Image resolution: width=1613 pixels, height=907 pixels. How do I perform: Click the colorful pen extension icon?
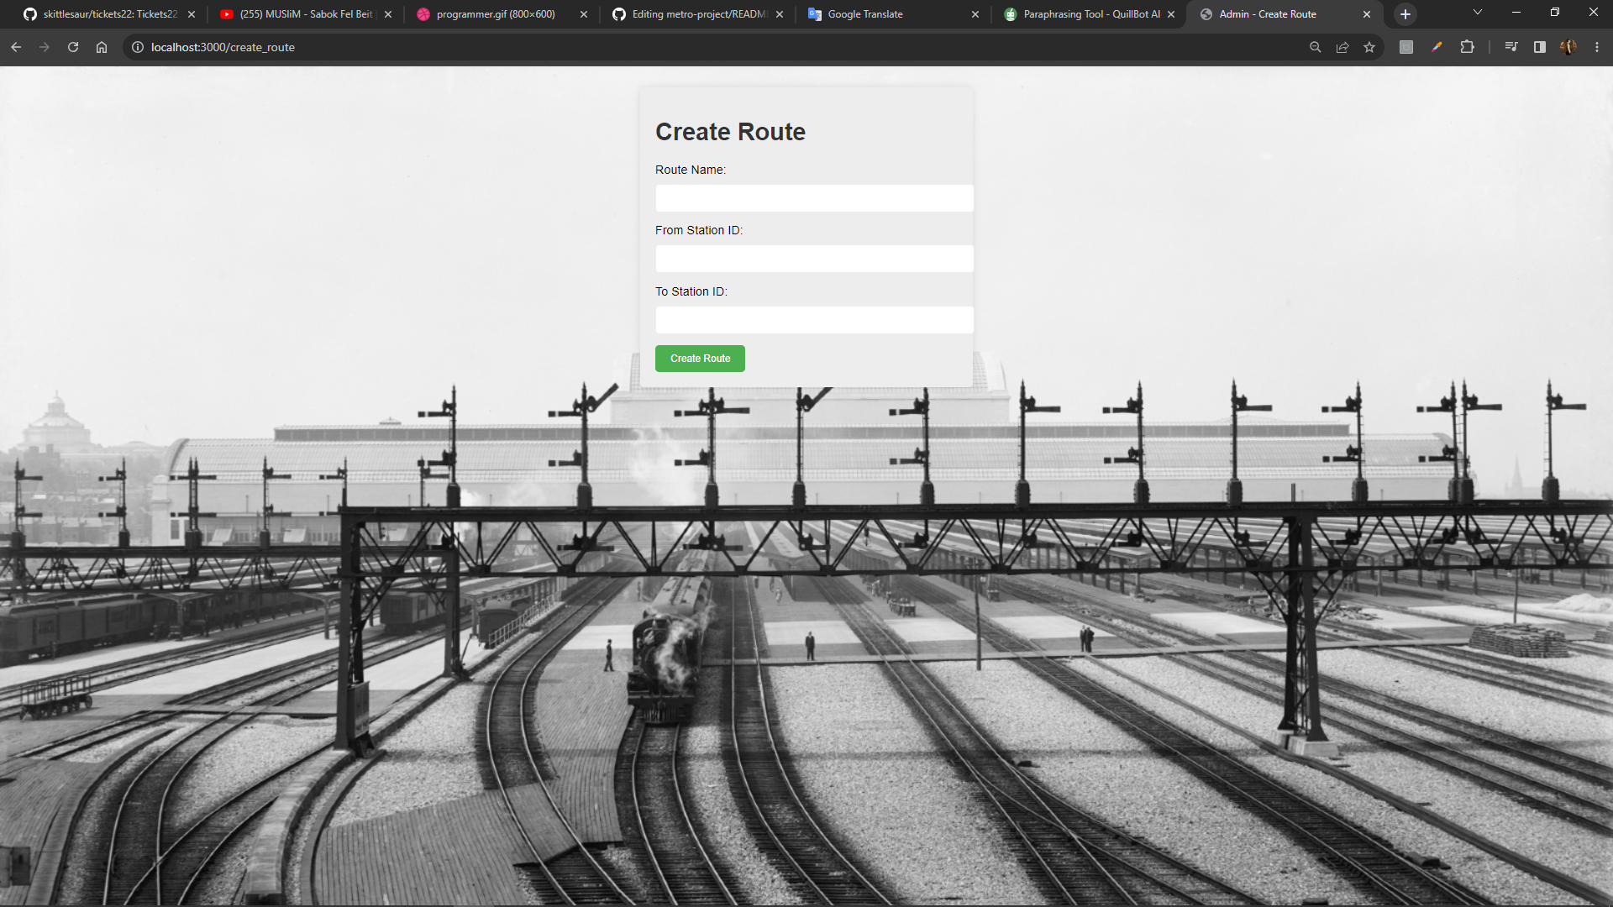[1437, 47]
